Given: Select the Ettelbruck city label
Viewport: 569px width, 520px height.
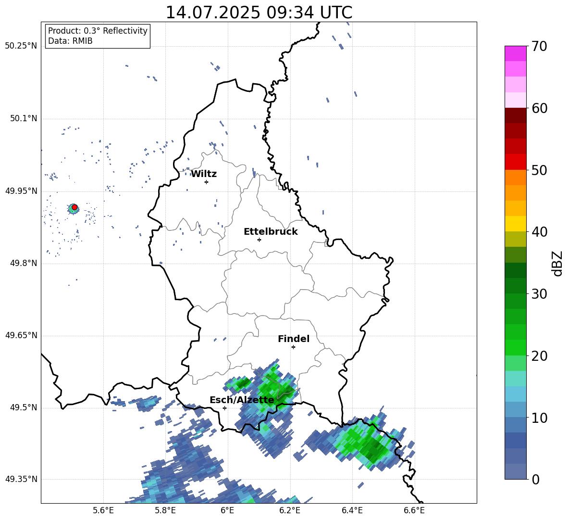Looking at the screenshot, I should [x=271, y=232].
